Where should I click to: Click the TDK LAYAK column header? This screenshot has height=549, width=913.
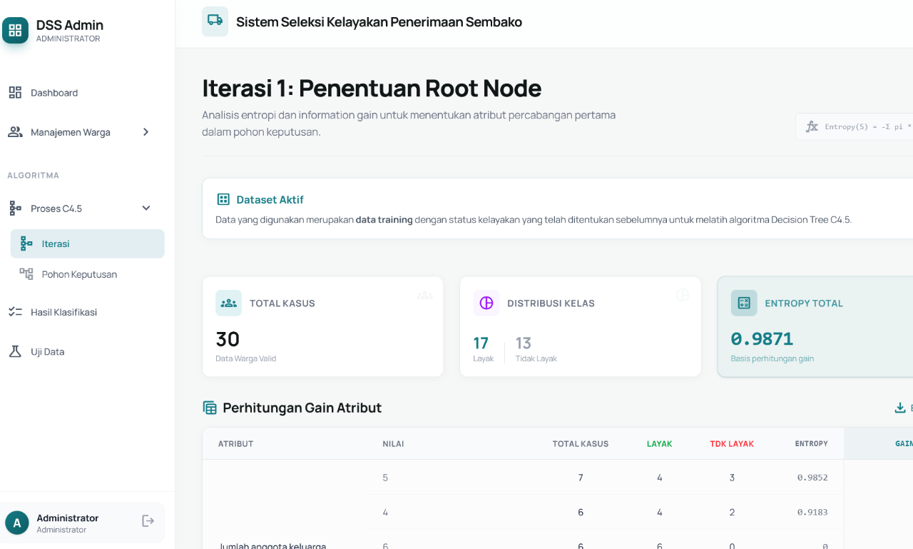click(x=732, y=444)
